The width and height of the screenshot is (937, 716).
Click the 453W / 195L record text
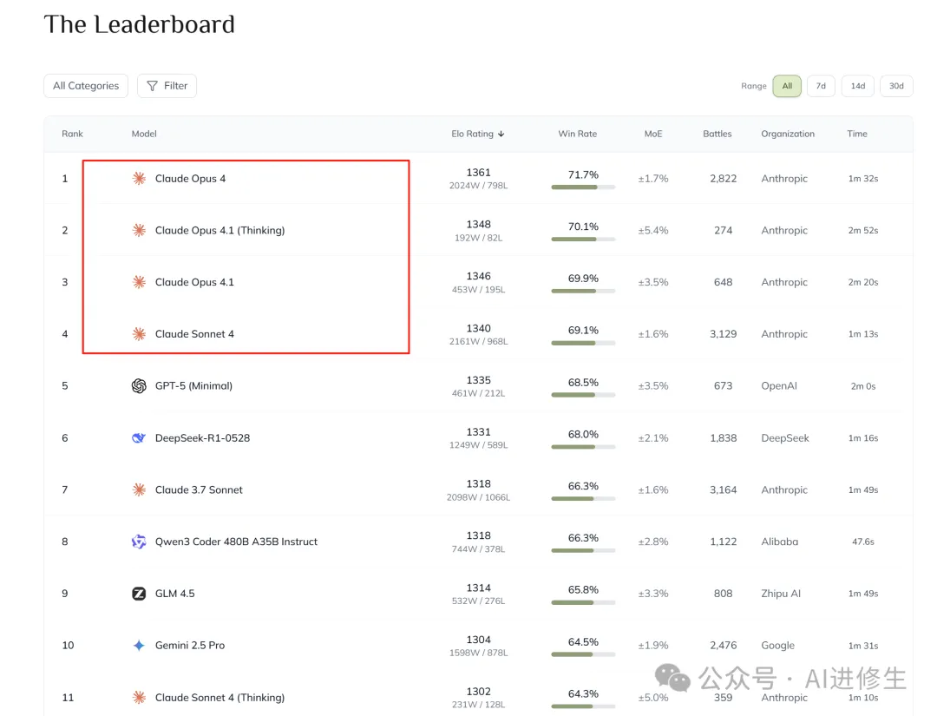(479, 290)
